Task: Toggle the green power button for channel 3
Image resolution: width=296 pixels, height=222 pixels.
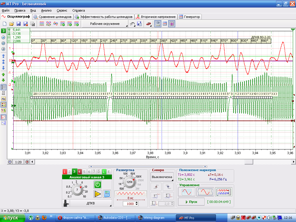Action: [98, 185]
